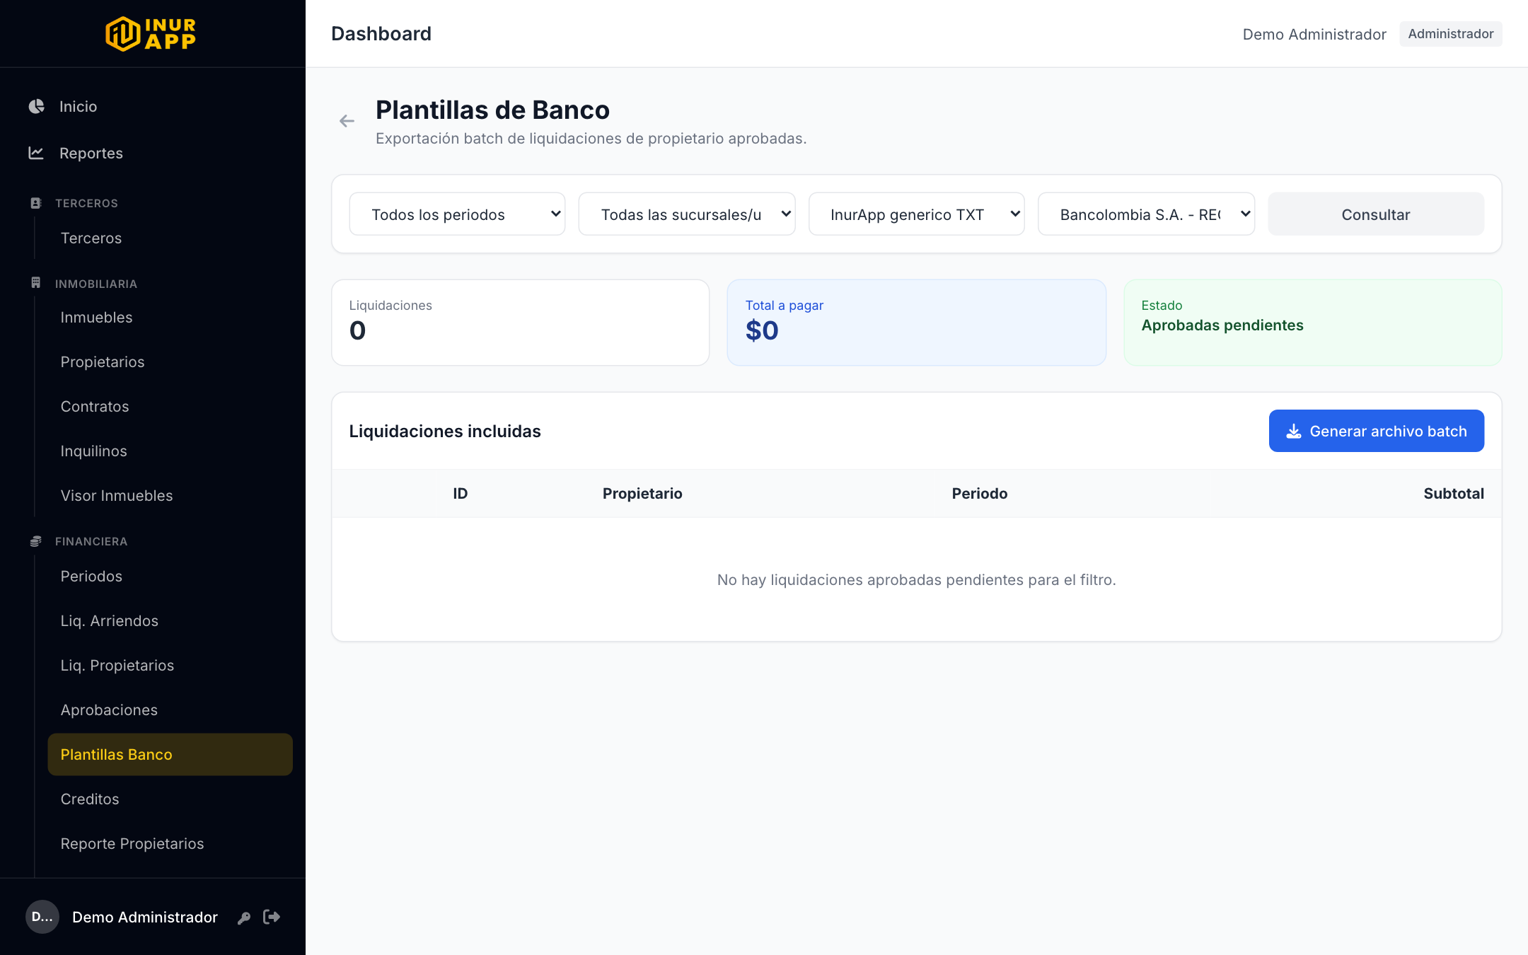1528x955 pixels.
Task: Click the download icon on Generar button
Action: click(x=1294, y=431)
